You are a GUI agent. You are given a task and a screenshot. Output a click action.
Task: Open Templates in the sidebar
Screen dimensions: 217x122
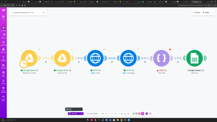coord(3,66)
